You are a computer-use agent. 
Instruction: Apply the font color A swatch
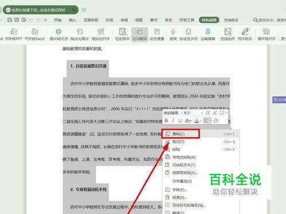[197, 121]
